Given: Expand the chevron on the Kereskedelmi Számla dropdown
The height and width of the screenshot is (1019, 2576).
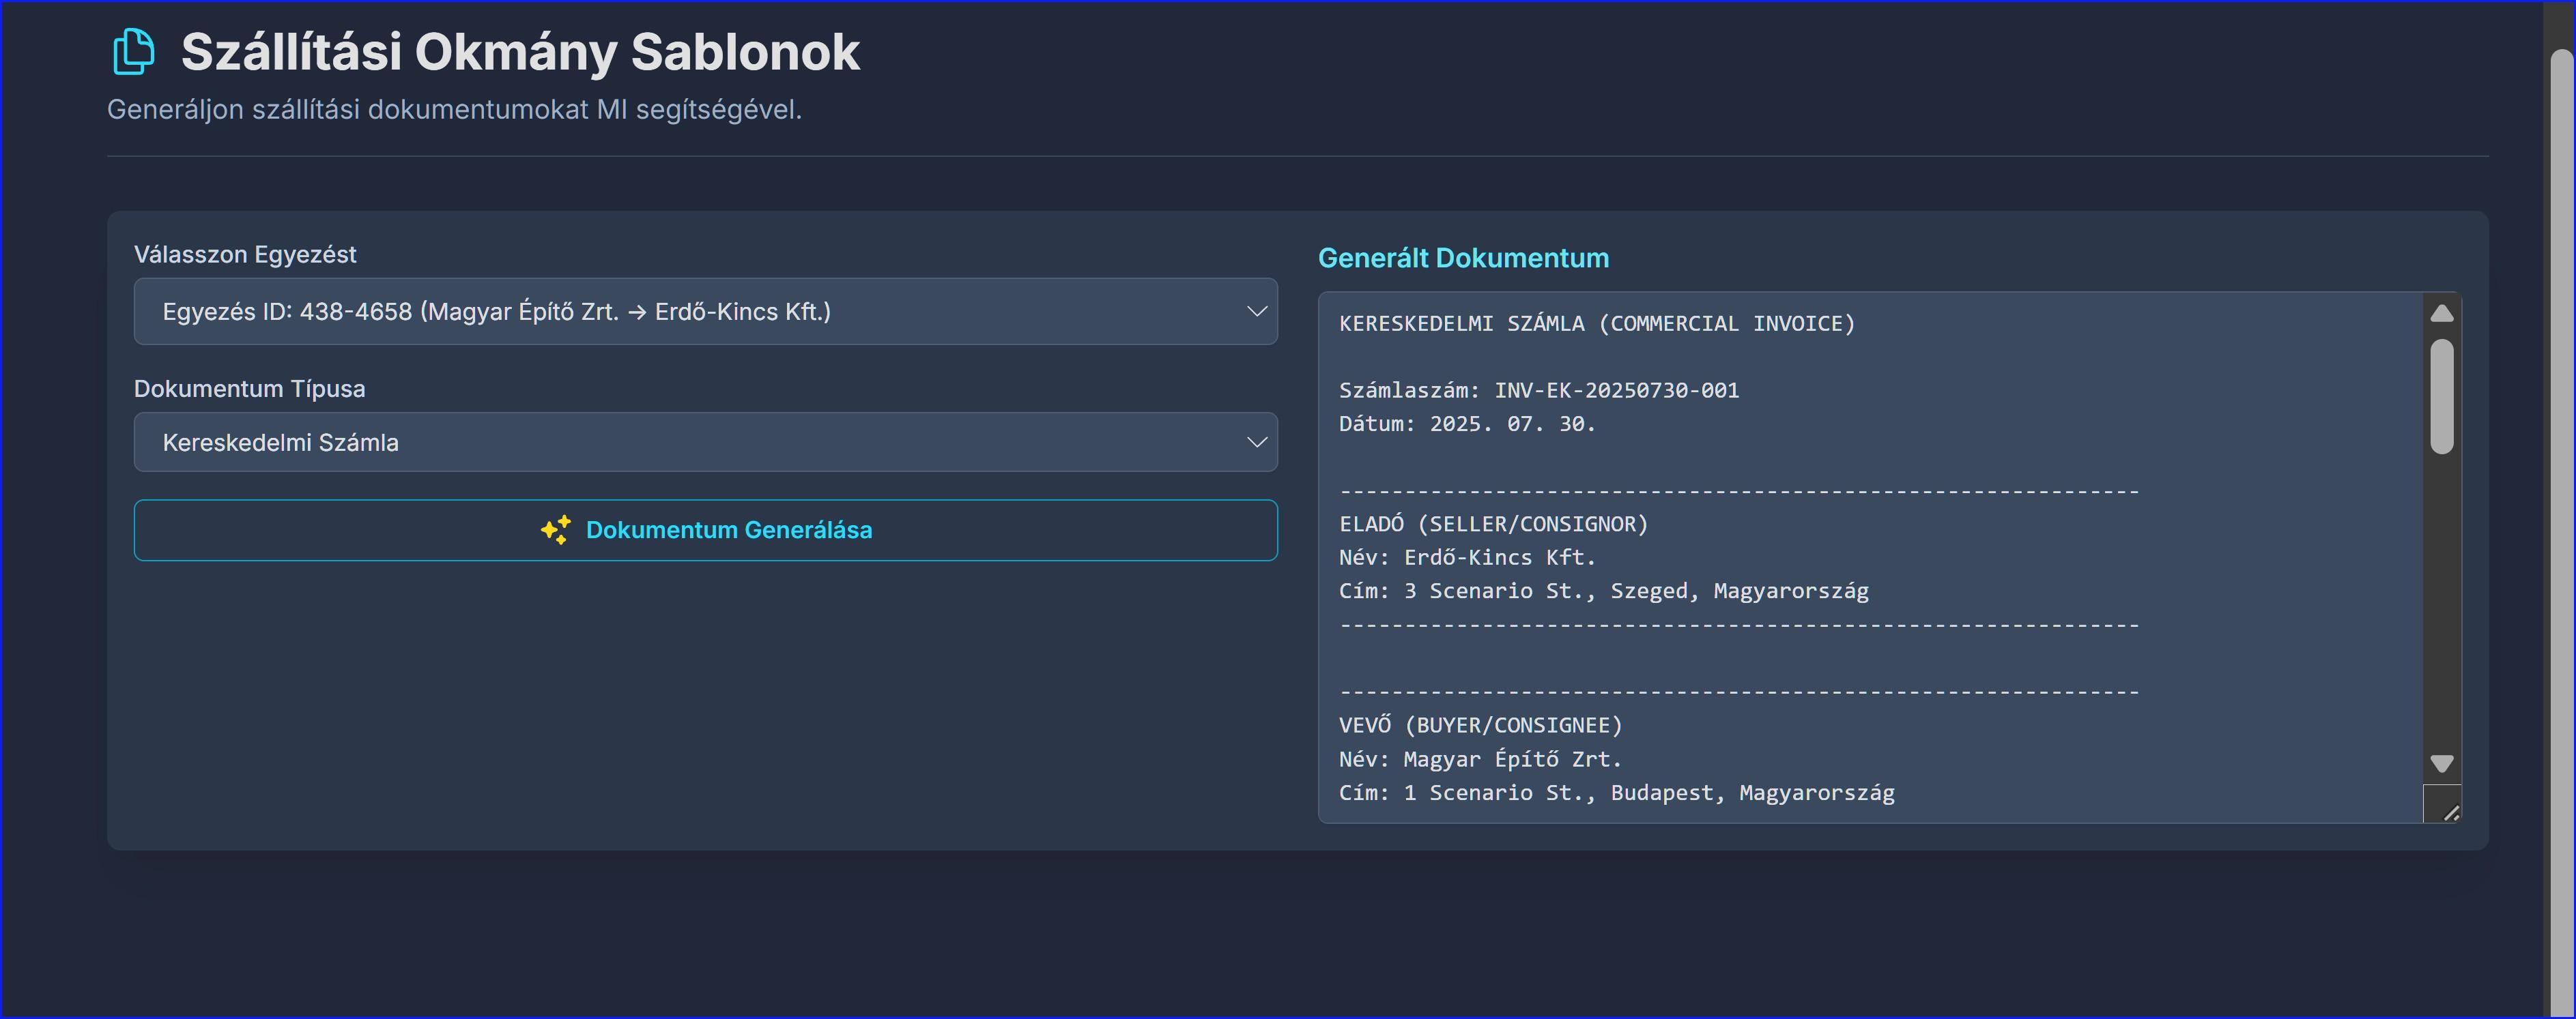Looking at the screenshot, I should [1256, 443].
